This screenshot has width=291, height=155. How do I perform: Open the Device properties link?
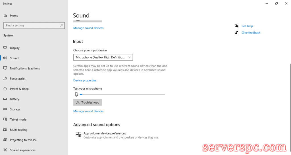tap(85, 80)
